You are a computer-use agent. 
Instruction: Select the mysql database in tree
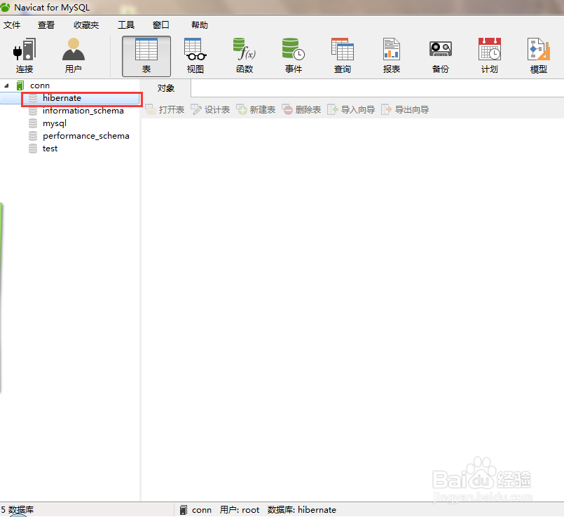pos(55,123)
